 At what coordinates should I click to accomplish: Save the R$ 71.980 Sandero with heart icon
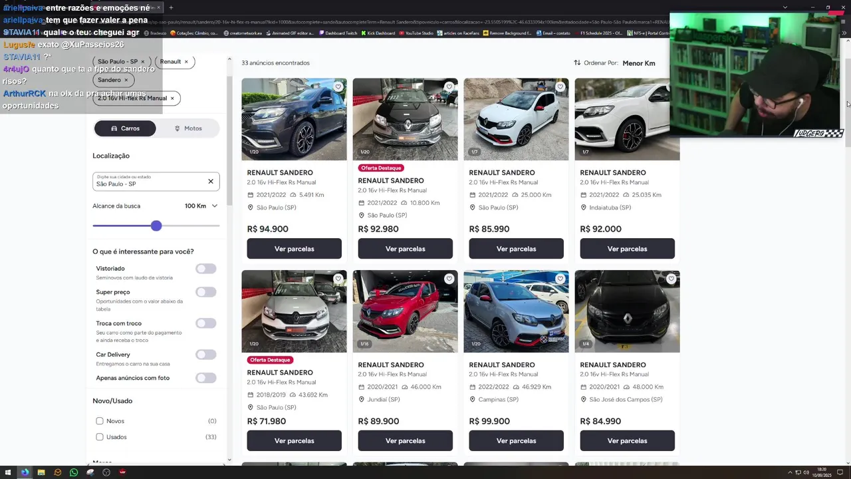338,279
